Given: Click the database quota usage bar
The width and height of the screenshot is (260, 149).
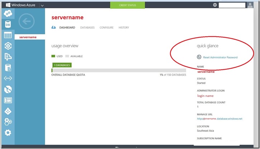Looking at the screenshot, I should tap(119, 71).
